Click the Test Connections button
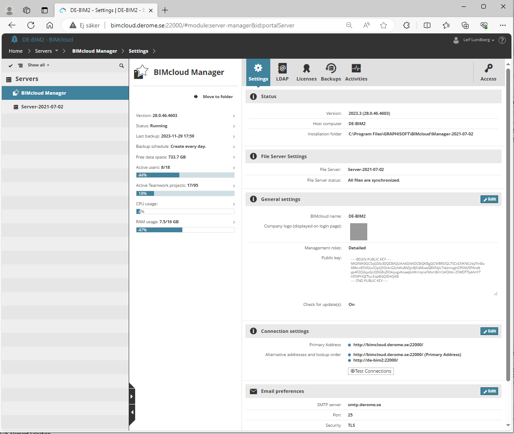This screenshot has height=434, width=514. point(371,371)
